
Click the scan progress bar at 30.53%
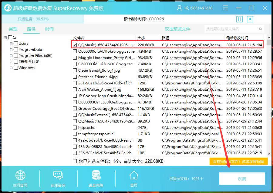(x=43, y=19)
